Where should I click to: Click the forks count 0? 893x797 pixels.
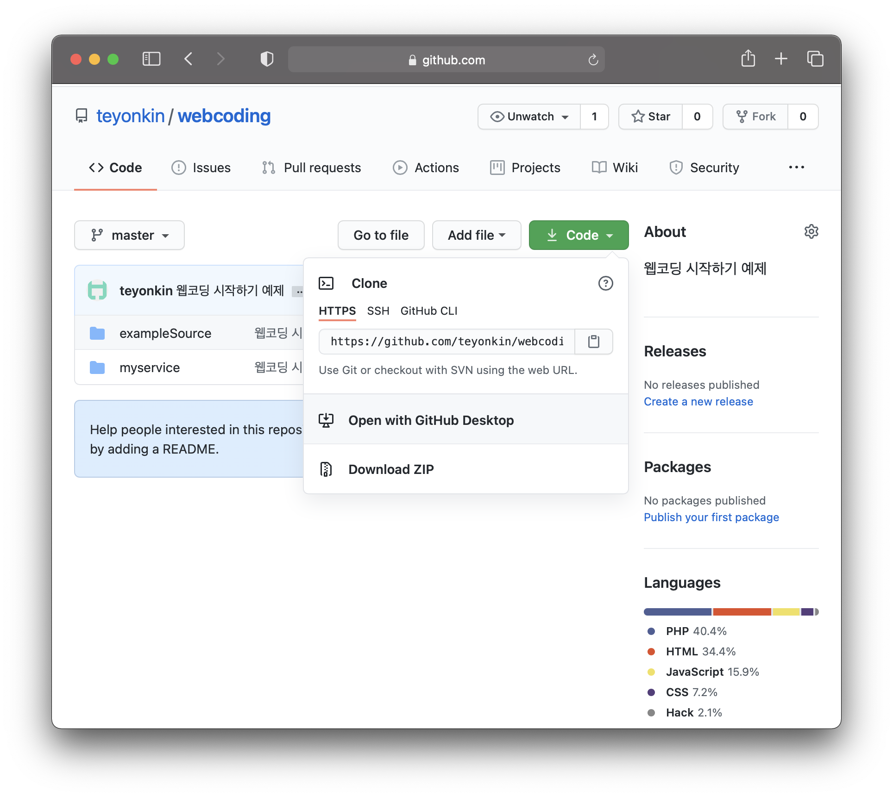[803, 117]
